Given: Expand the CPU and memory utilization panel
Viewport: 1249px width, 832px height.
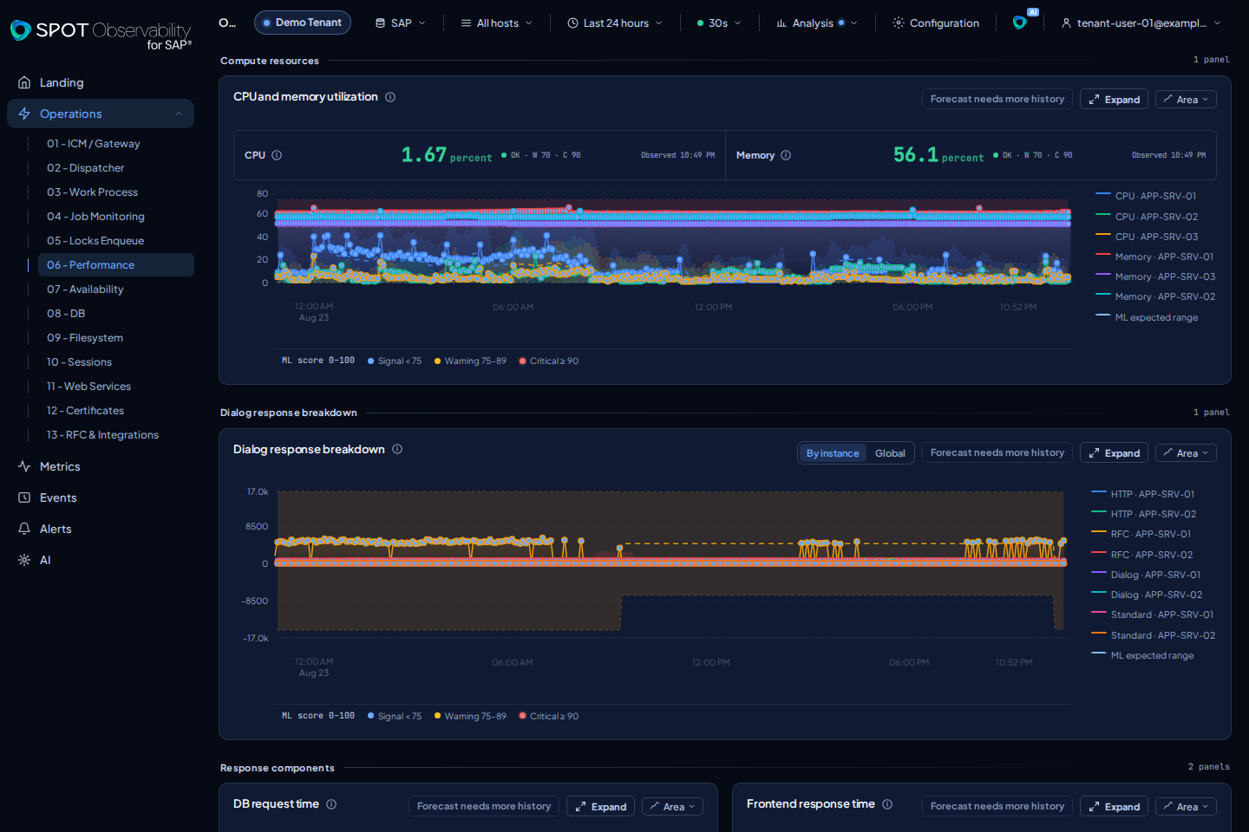Looking at the screenshot, I should tap(1114, 100).
